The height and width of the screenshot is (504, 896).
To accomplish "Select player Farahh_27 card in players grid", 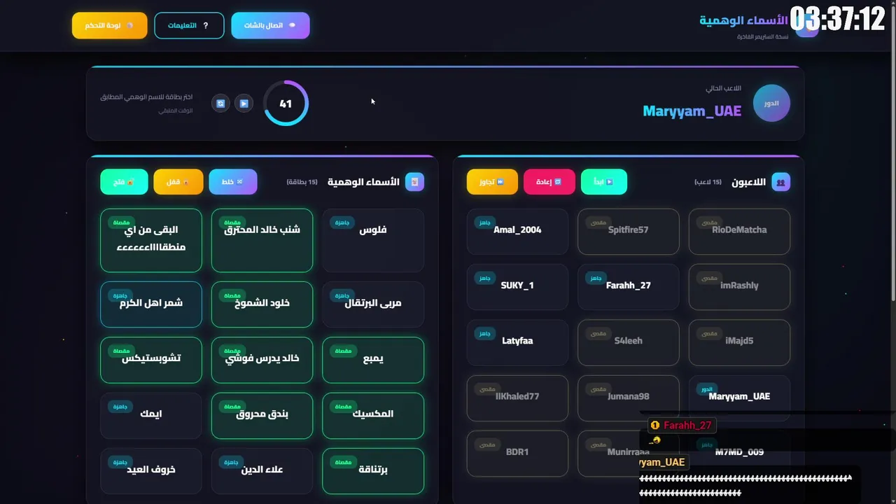I will tap(628, 286).
